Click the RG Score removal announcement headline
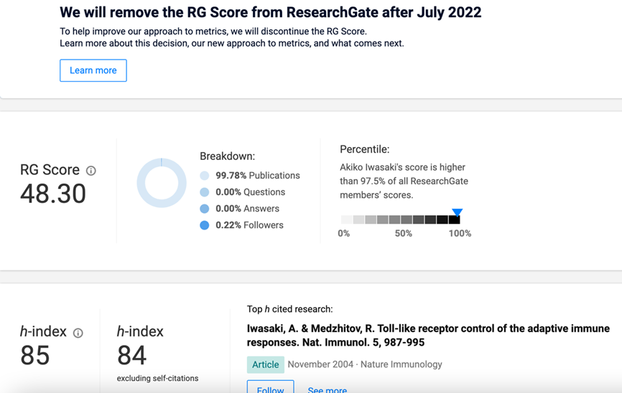This screenshot has height=393, width=622. click(271, 12)
